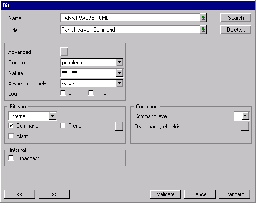The image size is (256, 203).
Task: Click the Bit dialog title bar
Action: coord(128,5)
